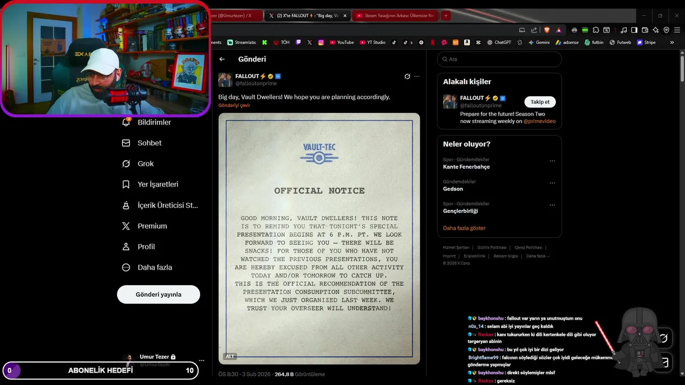Click the Gönderi yayınla button
685x385 pixels.
click(x=158, y=295)
